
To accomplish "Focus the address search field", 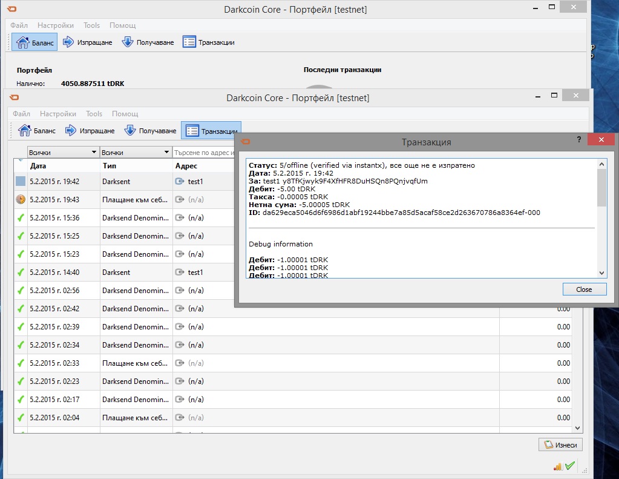I will point(204,152).
